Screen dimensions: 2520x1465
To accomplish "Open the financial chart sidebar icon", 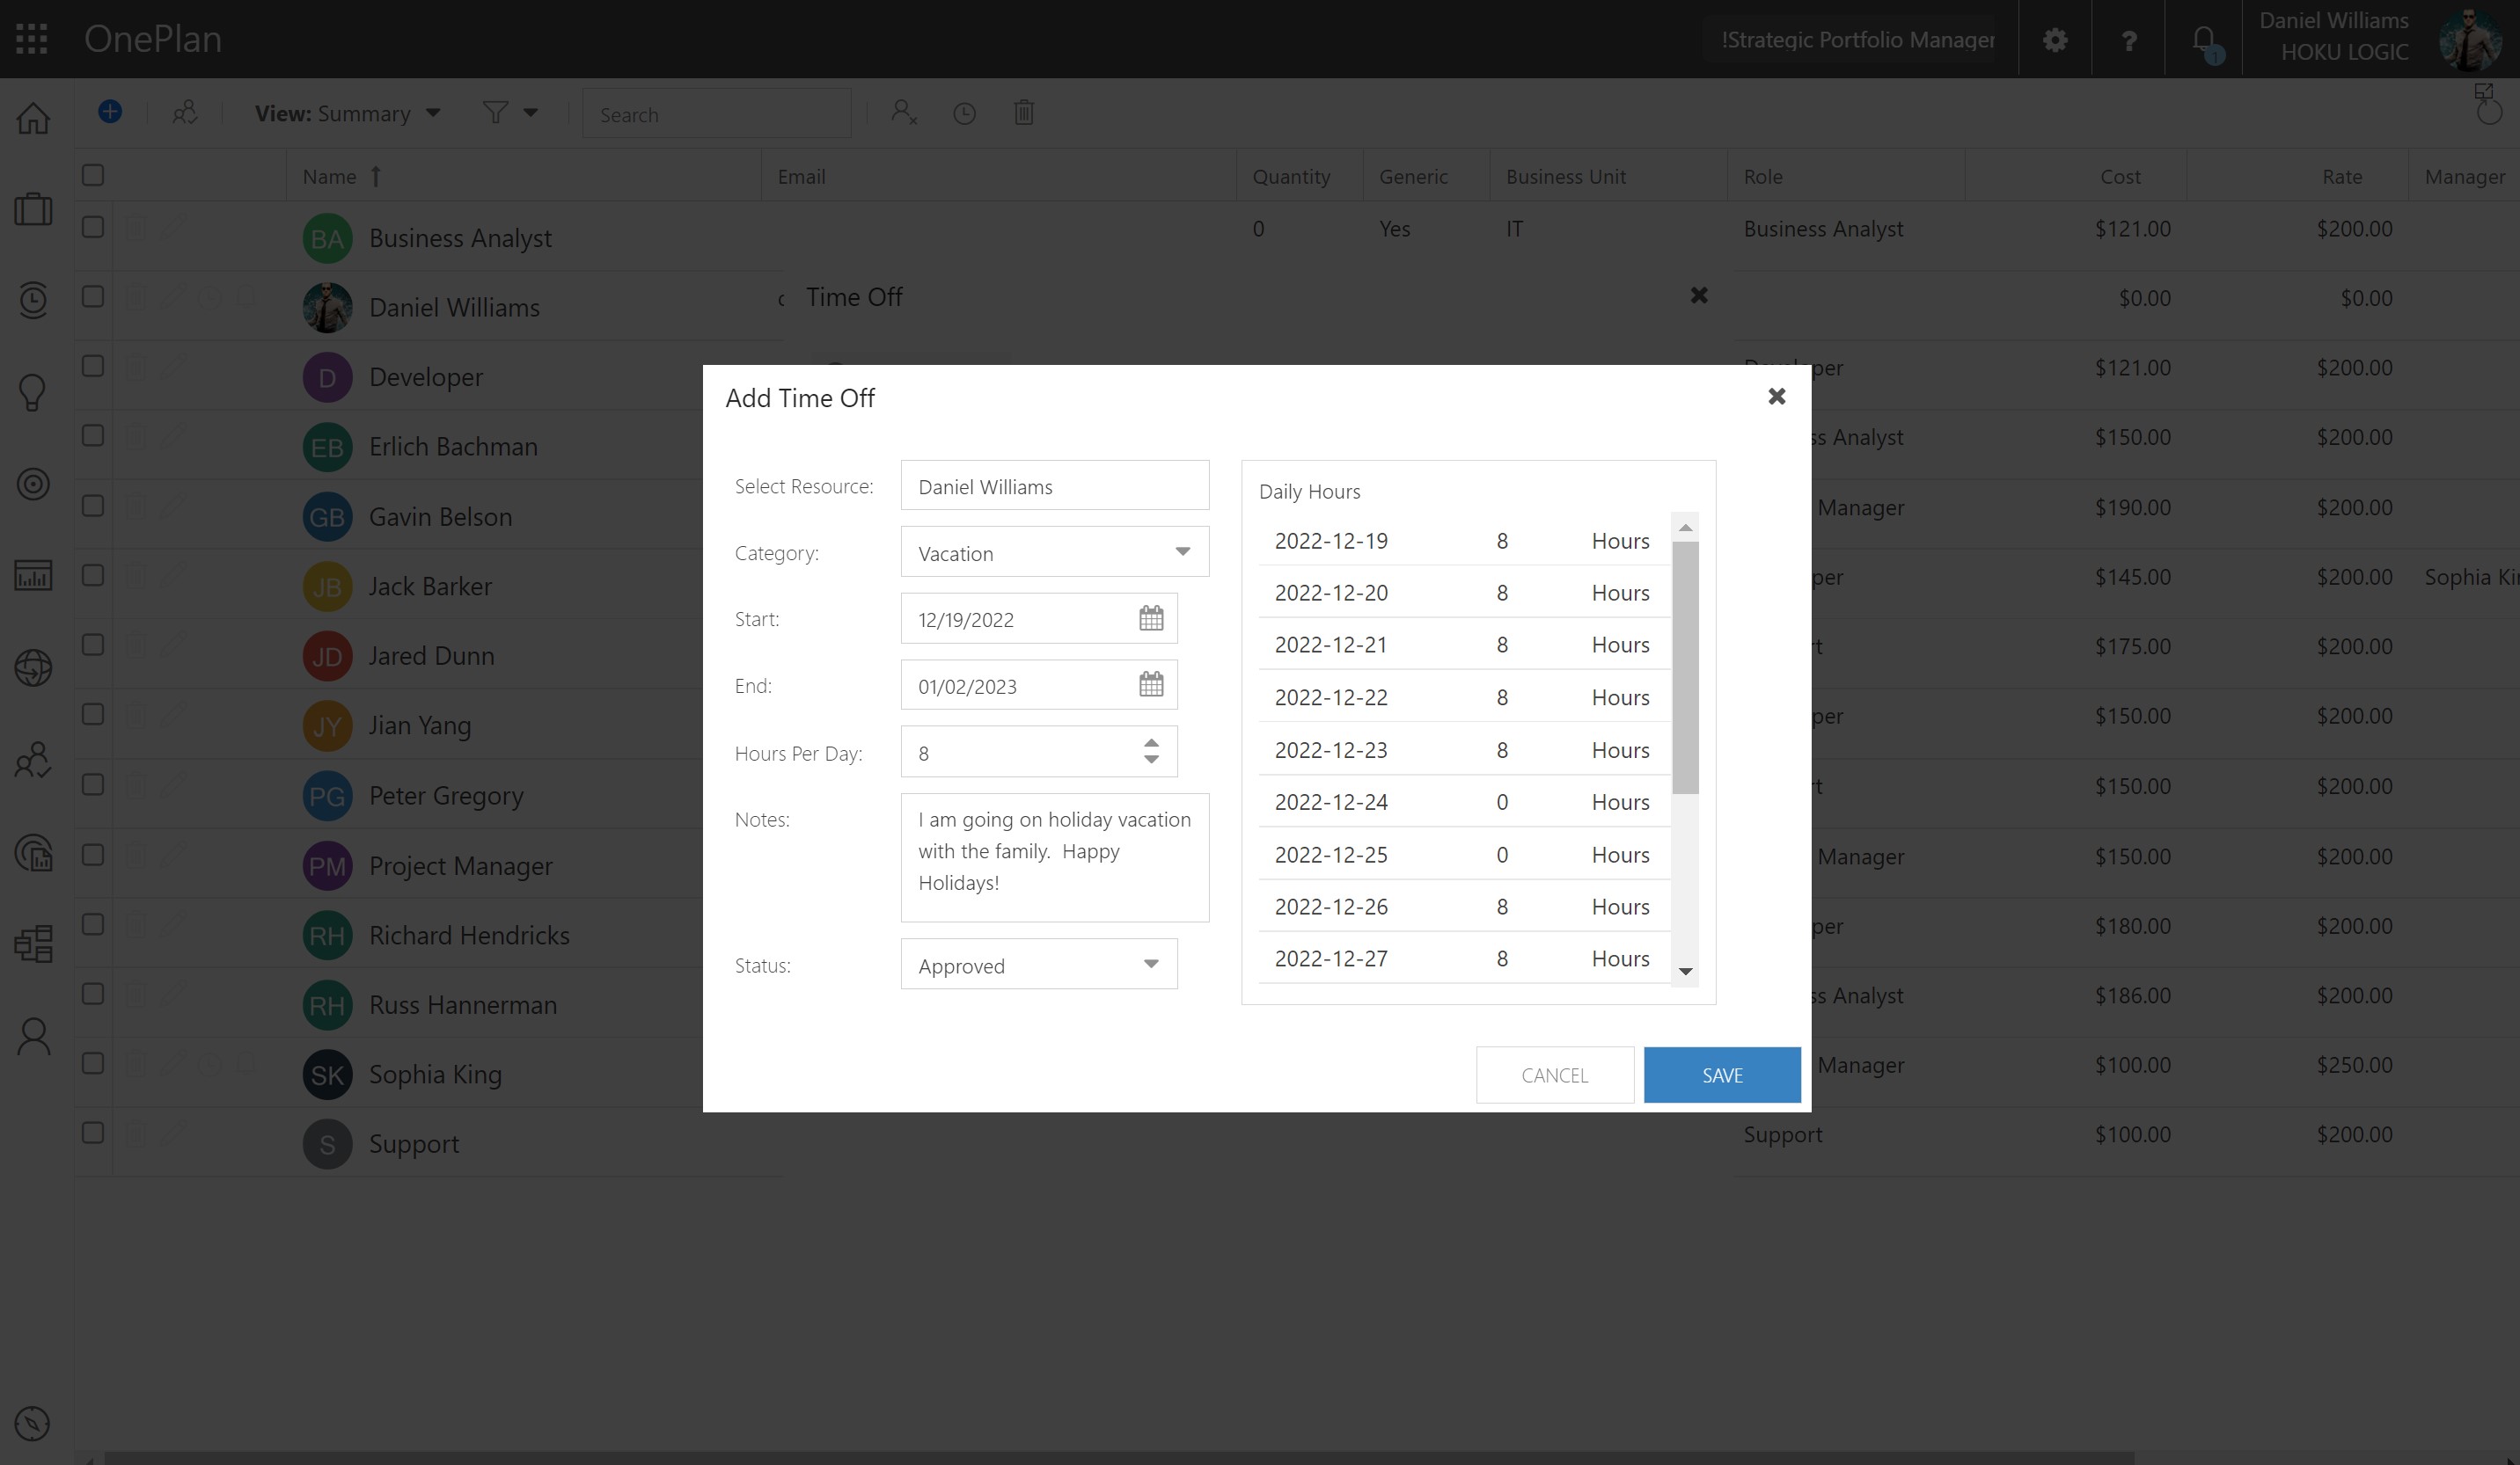I will point(33,576).
